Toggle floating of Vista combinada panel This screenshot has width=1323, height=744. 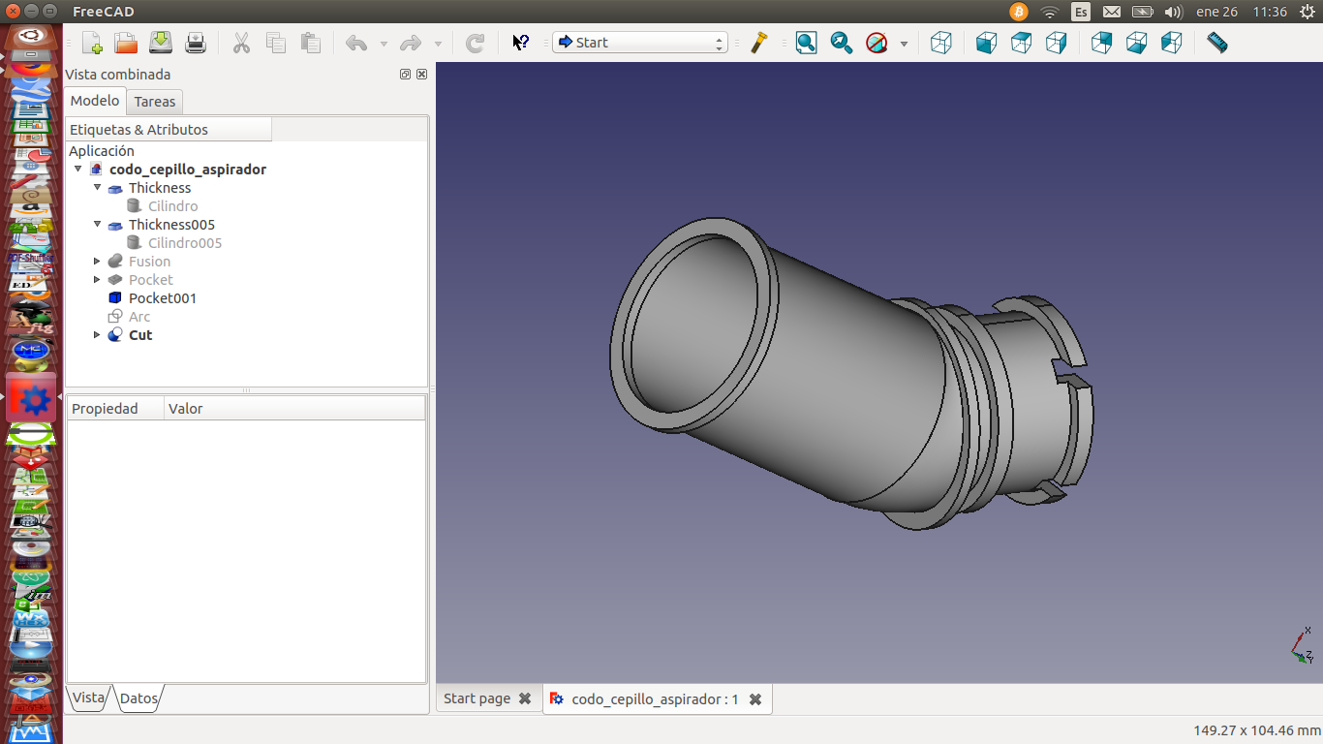[406, 75]
